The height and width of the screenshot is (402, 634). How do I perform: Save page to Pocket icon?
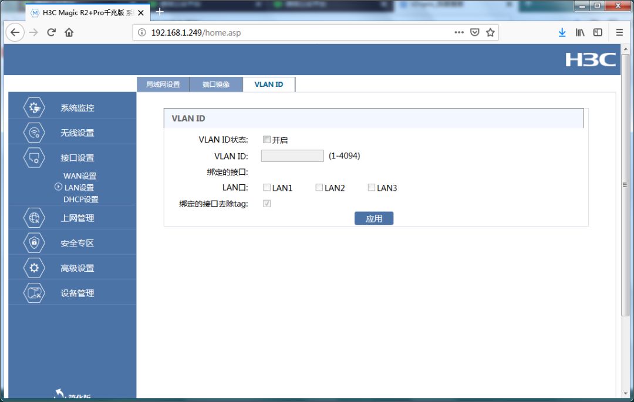pyautogui.click(x=475, y=32)
